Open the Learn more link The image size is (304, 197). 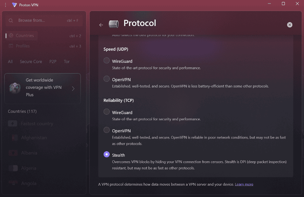244,184
